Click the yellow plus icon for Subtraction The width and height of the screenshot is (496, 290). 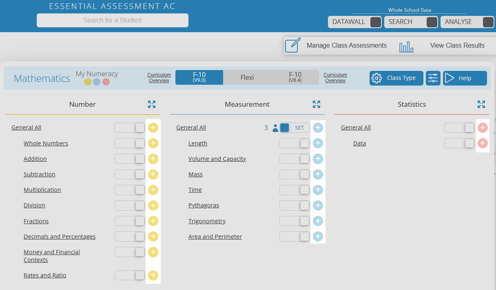(153, 174)
